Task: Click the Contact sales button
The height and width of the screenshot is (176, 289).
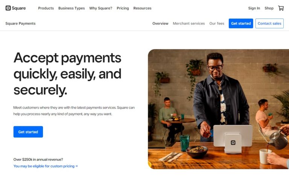Action: [269, 23]
